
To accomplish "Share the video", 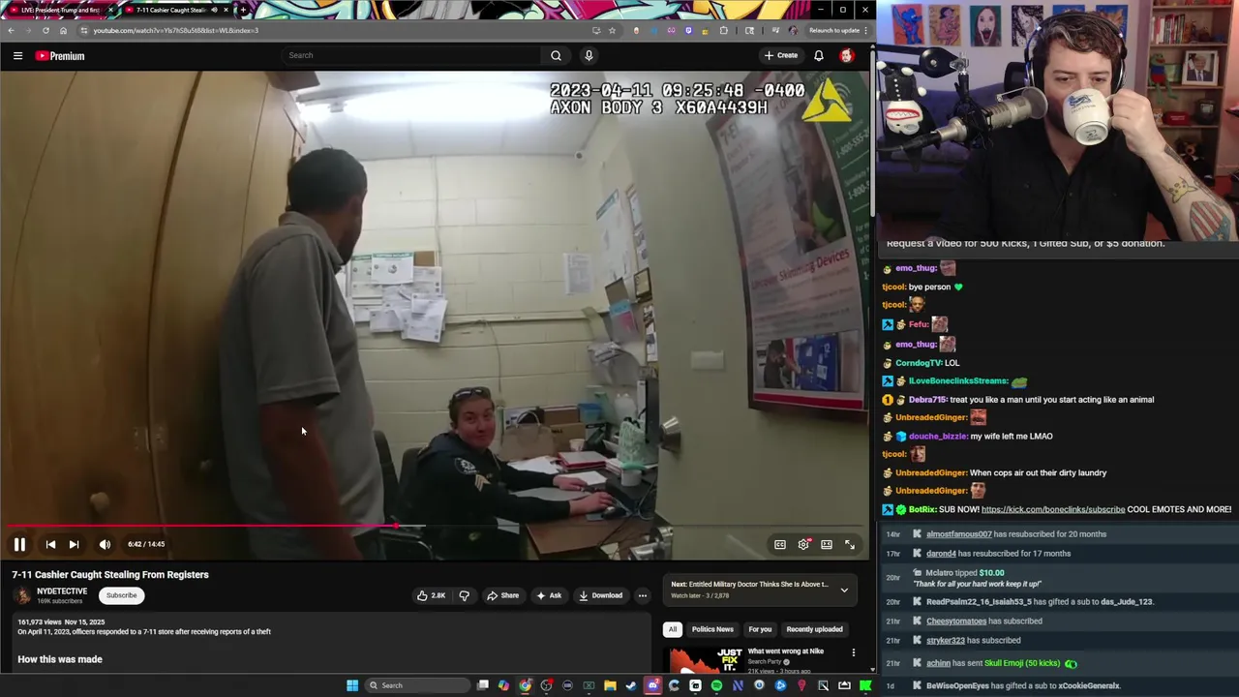I will click(502, 595).
